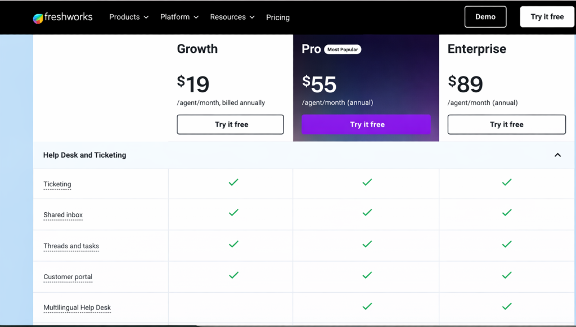Click the Freshworks logo
The height and width of the screenshot is (327, 576).
(62, 16)
